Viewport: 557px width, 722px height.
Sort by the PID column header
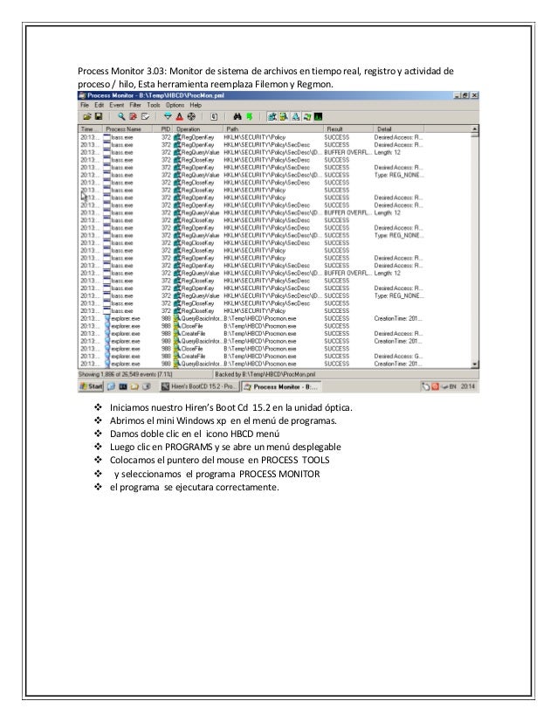(162, 129)
